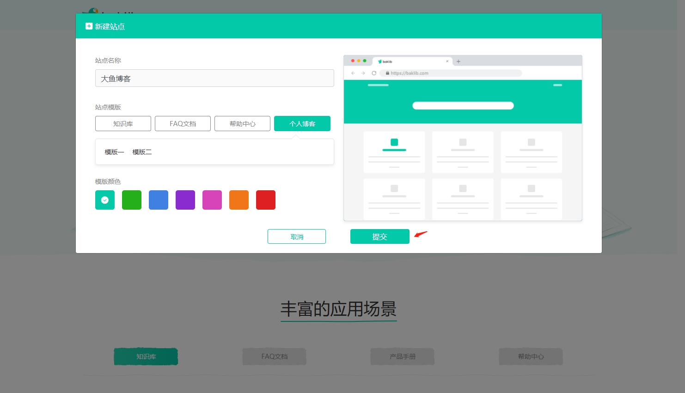Select the 知识库 template type

[x=123, y=124]
